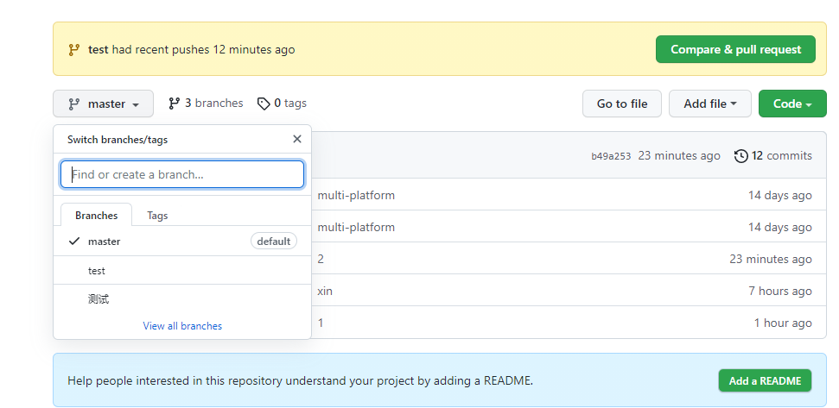Expand the green Code dropdown
This screenshot has width=839, height=408.
792,104
